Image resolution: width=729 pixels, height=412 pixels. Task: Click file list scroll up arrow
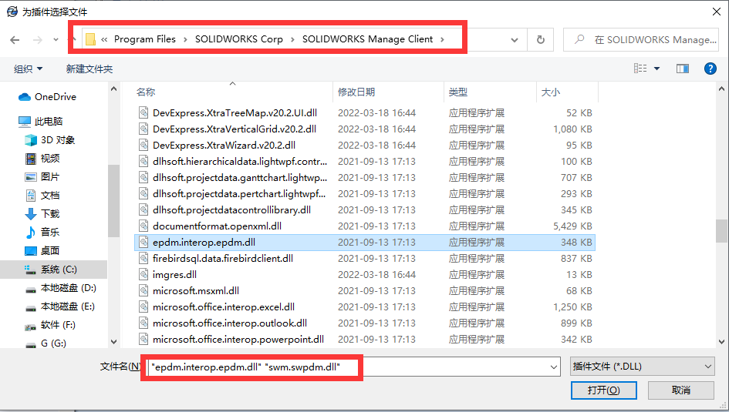click(721, 89)
